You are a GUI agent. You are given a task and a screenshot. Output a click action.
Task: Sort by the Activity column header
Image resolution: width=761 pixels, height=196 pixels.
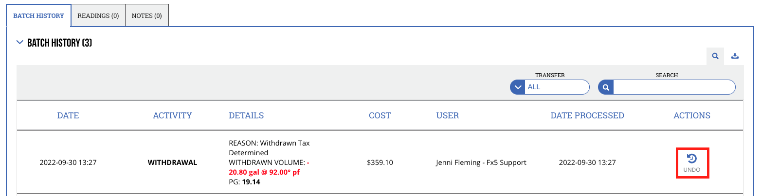click(x=172, y=115)
